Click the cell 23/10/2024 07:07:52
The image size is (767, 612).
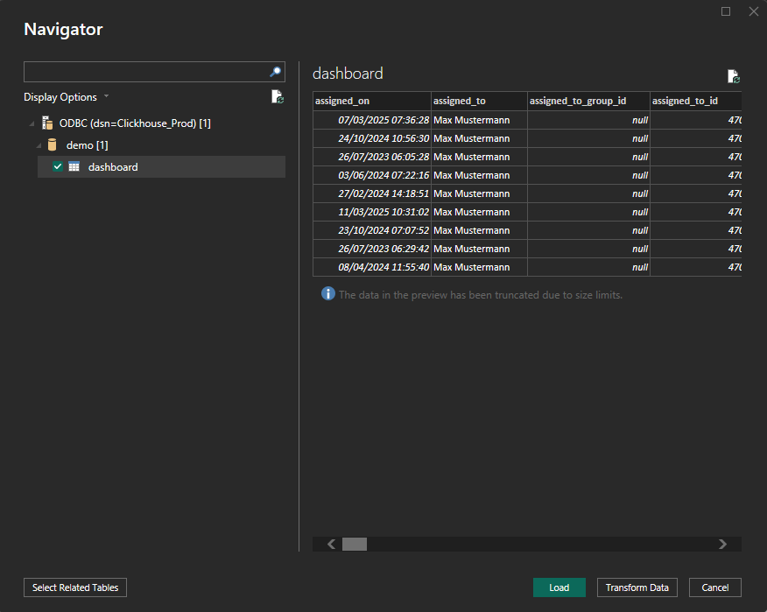coord(372,230)
